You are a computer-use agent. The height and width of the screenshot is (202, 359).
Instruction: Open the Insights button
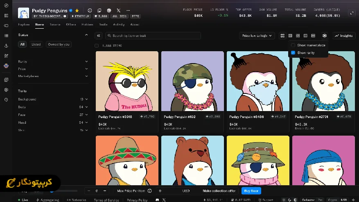click(x=344, y=36)
